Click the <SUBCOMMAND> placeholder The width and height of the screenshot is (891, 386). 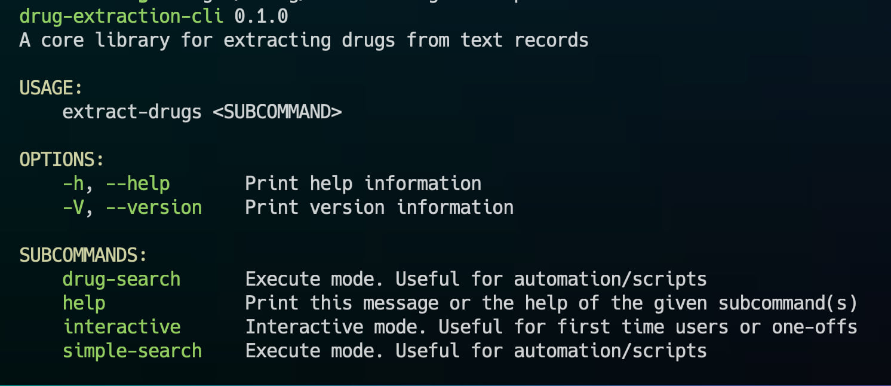(277, 112)
